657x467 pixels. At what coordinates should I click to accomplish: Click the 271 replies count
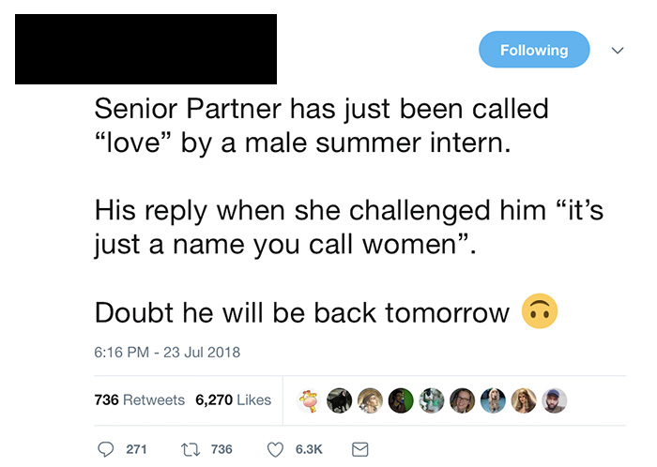click(137, 449)
